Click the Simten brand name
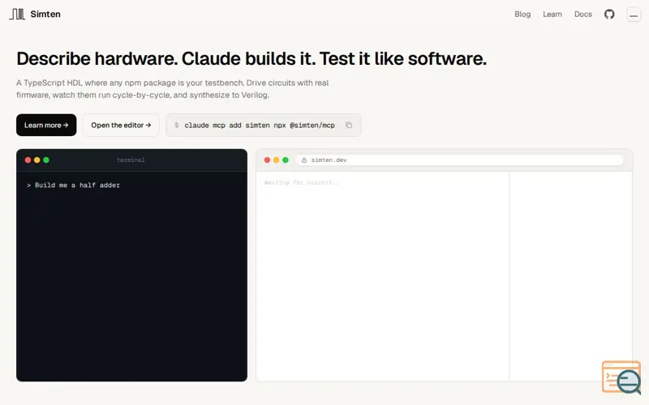Viewport: 649px width, 405px height. point(45,14)
